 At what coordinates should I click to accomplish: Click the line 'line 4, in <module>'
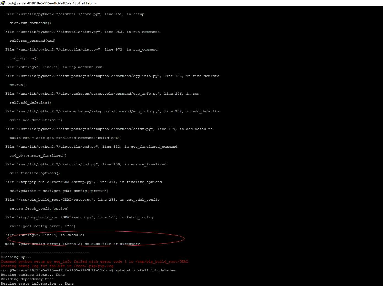coord(45,235)
